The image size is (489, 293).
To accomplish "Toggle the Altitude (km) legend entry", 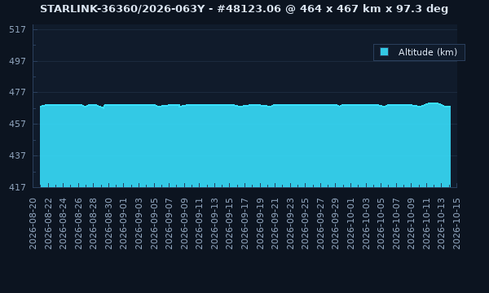I will (419, 52).
